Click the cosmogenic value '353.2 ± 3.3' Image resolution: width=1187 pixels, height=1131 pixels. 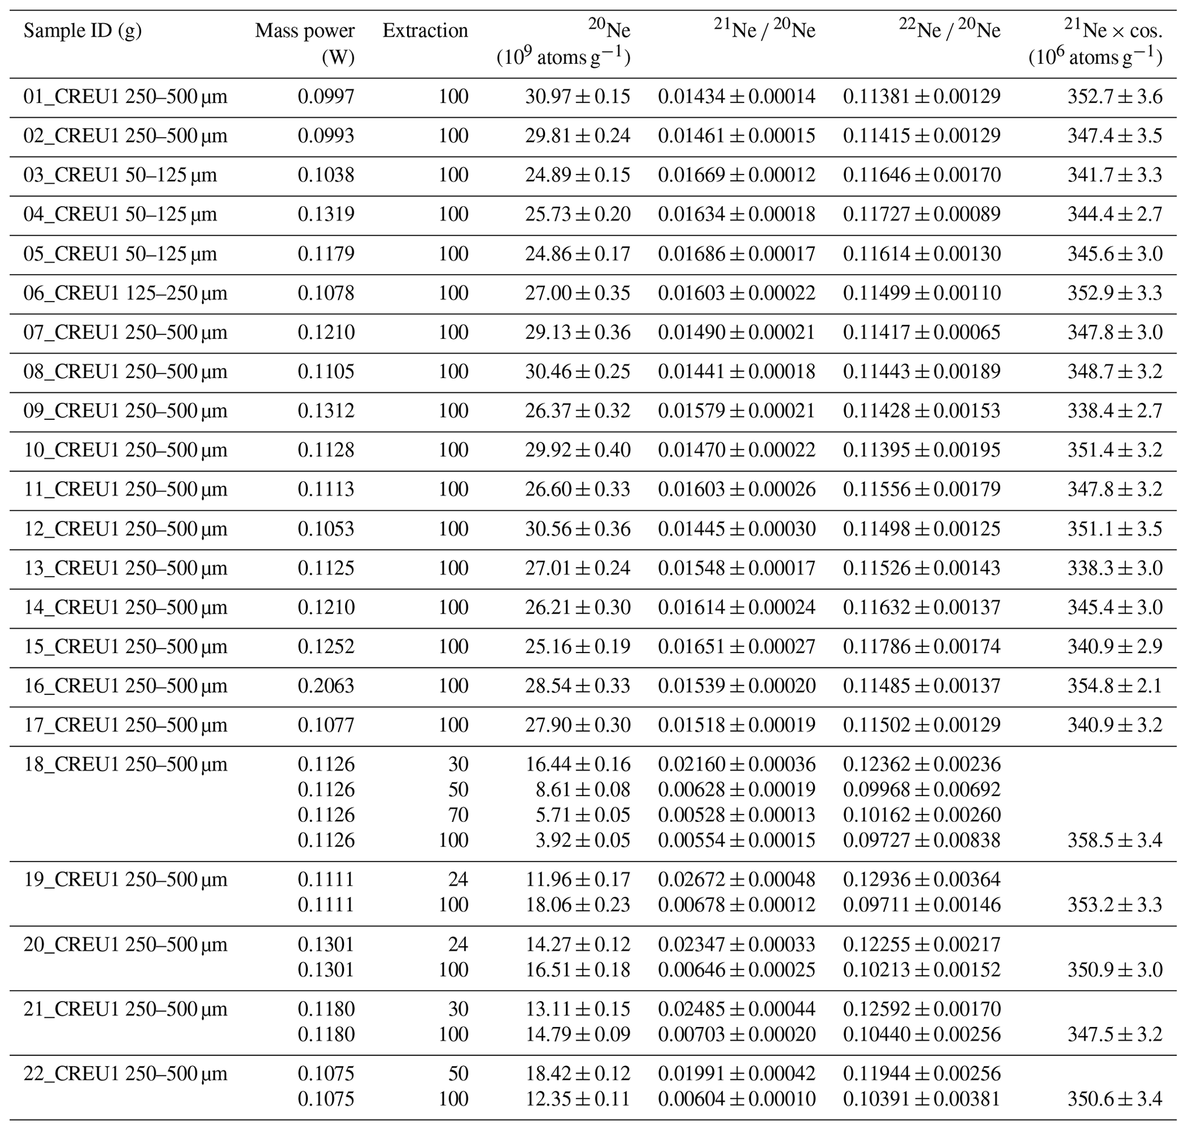click(x=1115, y=904)
